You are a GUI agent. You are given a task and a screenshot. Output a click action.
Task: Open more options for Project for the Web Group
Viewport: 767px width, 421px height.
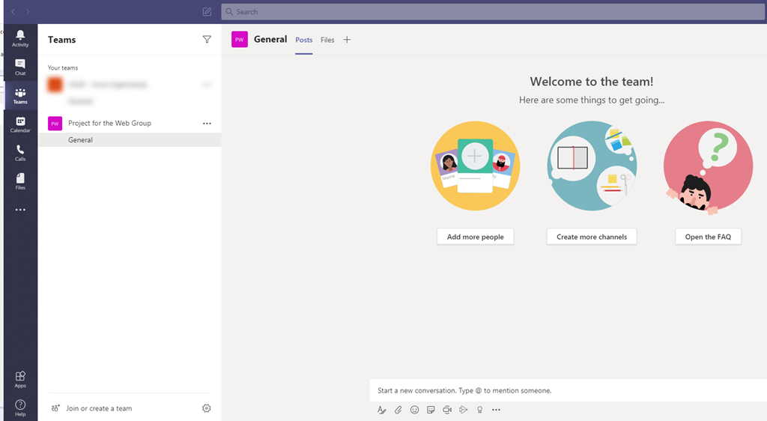pyautogui.click(x=207, y=124)
